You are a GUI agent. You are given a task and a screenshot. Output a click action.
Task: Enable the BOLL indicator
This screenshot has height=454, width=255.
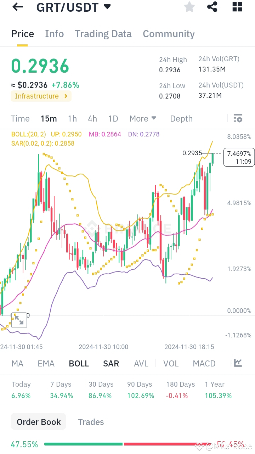pyautogui.click(x=79, y=363)
